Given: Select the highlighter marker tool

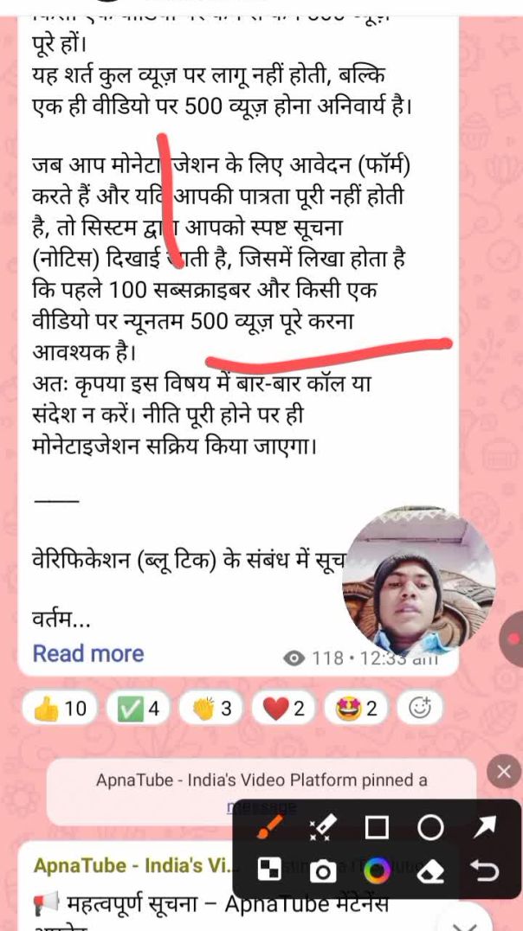Looking at the screenshot, I should 323,826.
